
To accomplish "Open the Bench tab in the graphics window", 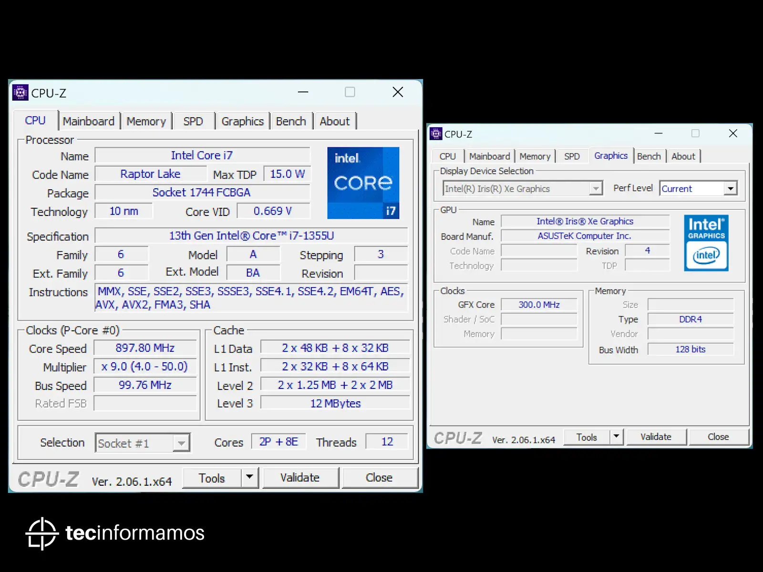I will 649,156.
